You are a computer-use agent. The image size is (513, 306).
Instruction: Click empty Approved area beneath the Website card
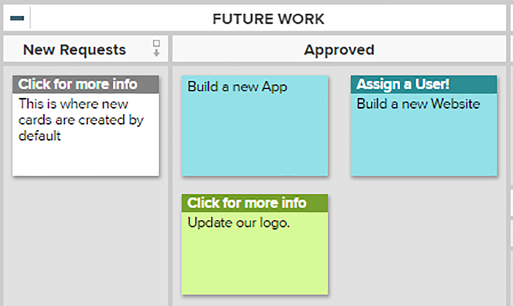423,235
